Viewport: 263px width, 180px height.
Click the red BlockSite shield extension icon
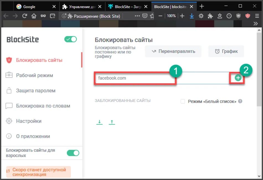pos(247,16)
